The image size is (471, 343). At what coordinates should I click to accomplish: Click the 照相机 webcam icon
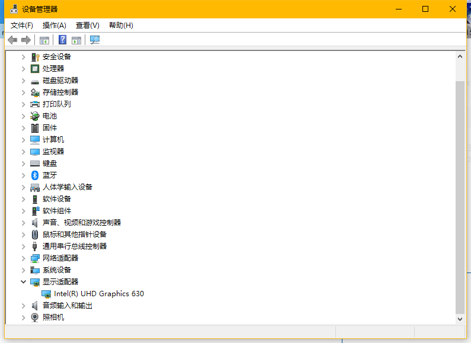pyautogui.click(x=35, y=318)
